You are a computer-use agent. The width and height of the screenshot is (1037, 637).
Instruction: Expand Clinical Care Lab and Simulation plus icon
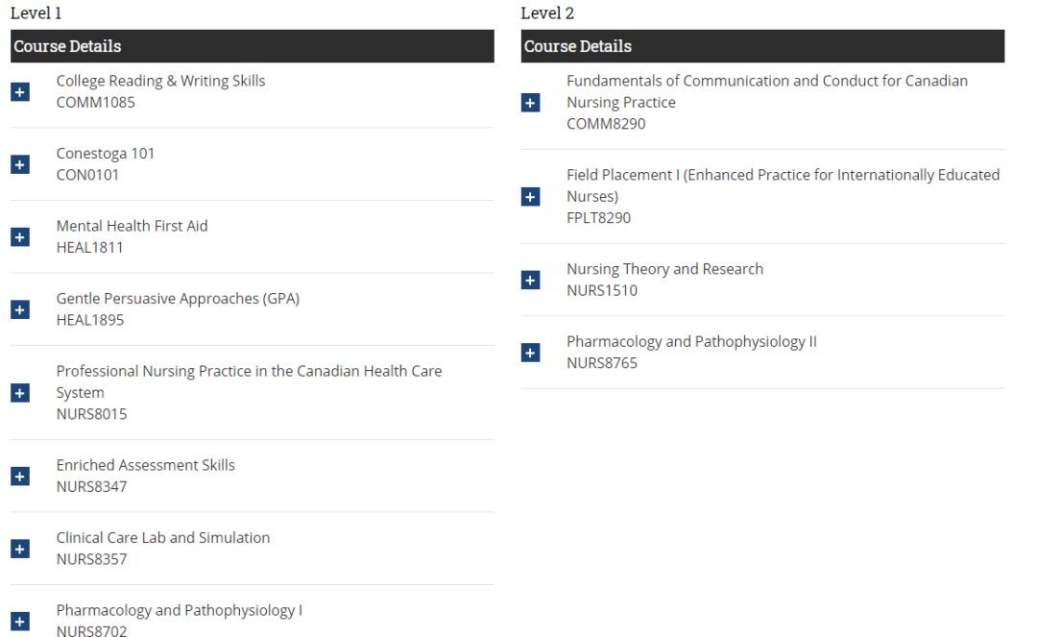click(x=20, y=549)
